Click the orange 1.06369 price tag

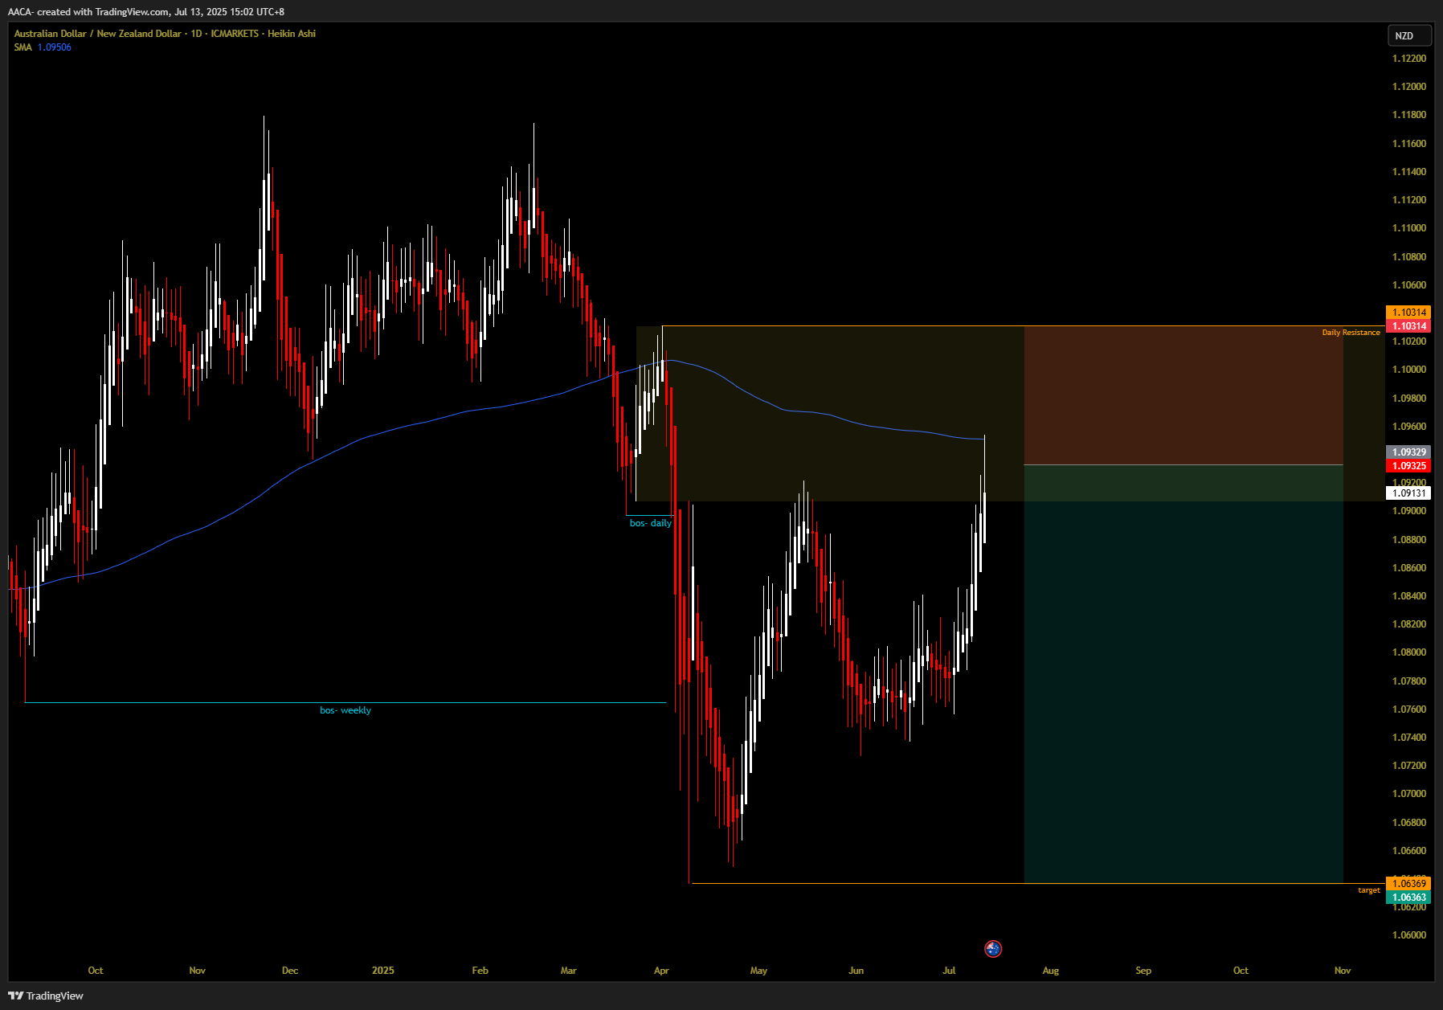1408,884
